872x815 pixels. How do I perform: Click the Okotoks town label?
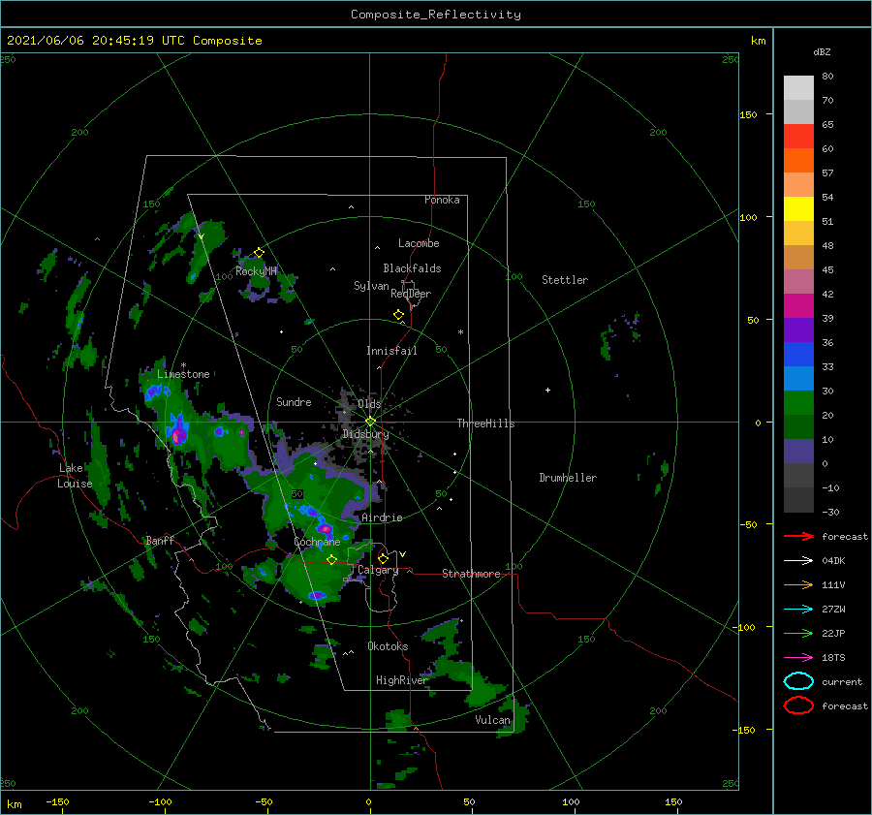(388, 646)
